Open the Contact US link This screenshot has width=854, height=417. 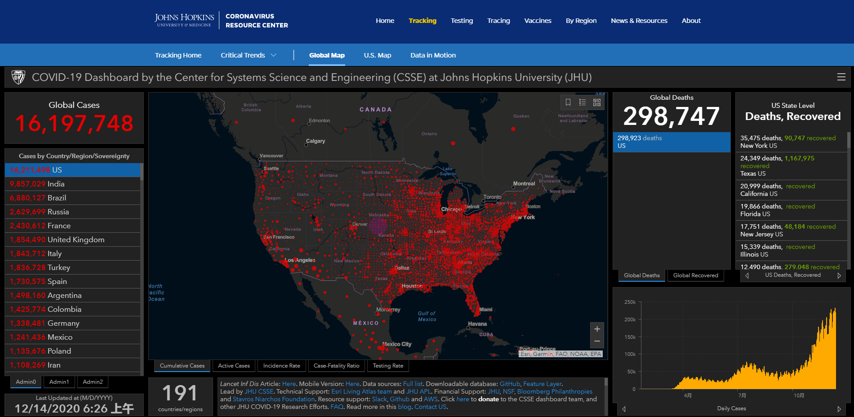click(430, 407)
